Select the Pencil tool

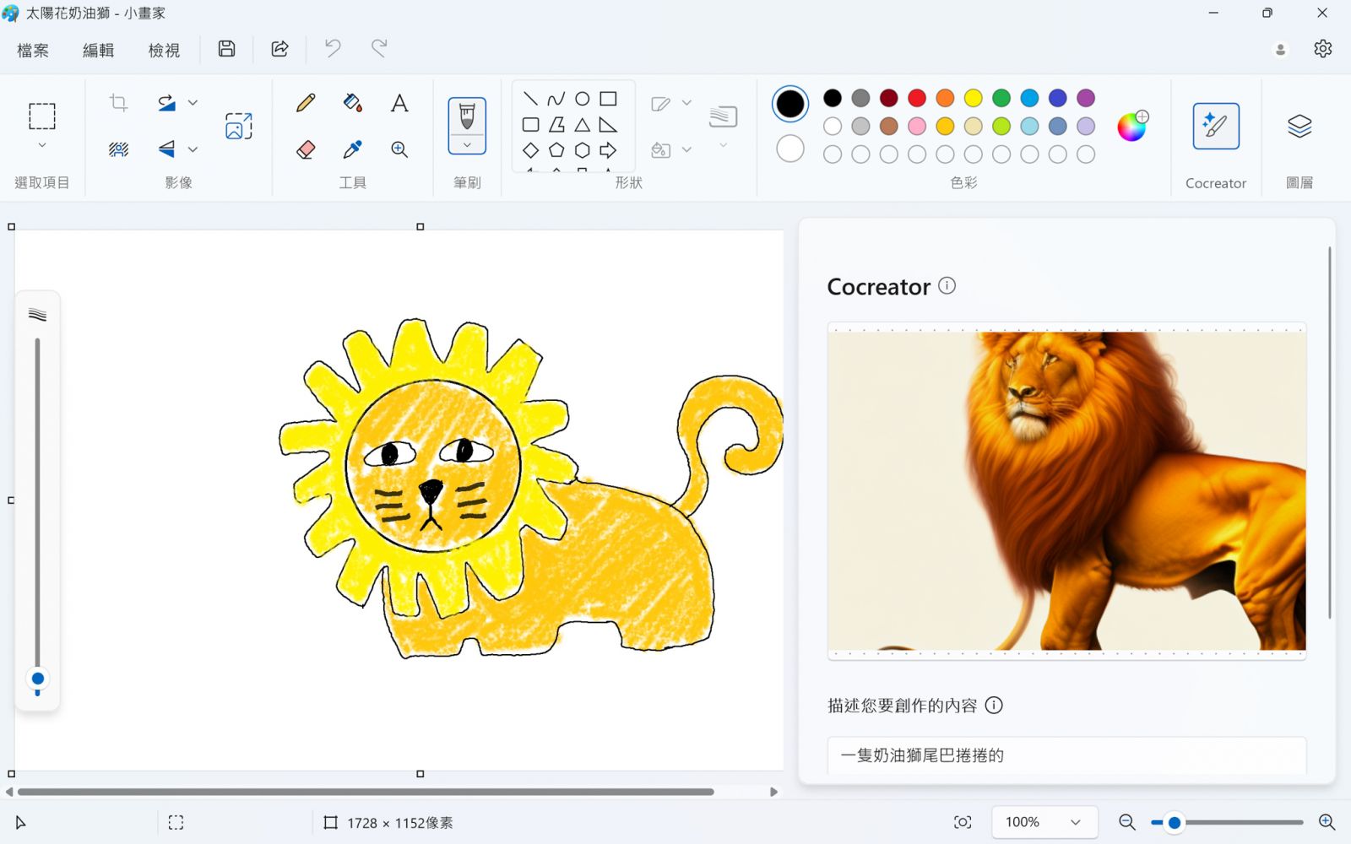coord(306,103)
